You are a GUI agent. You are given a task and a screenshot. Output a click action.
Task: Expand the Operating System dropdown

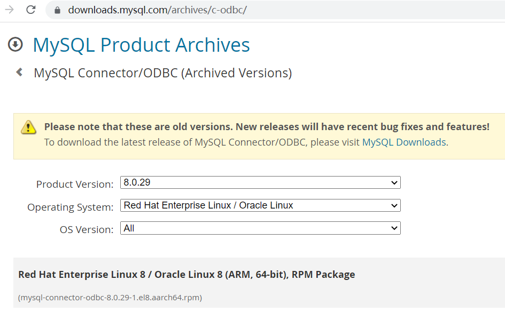pos(260,205)
